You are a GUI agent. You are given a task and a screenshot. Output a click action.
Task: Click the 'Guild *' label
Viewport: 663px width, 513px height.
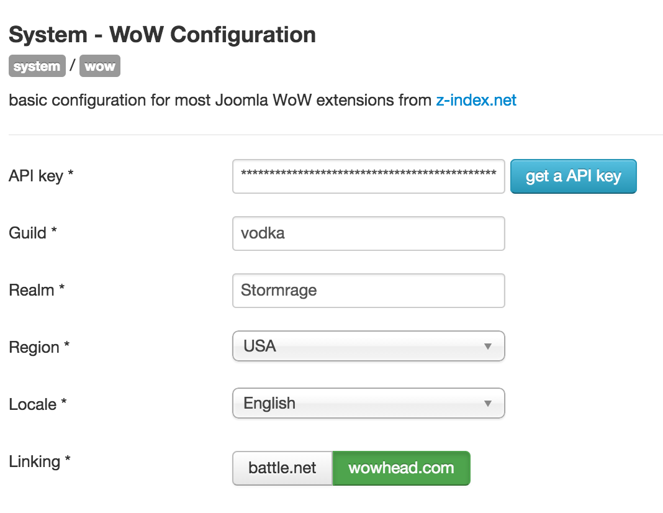tap(32, 233)
